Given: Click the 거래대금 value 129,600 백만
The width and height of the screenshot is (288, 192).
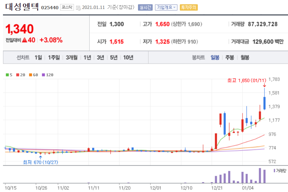Looking at the screenshot, I should coord(268,42).
